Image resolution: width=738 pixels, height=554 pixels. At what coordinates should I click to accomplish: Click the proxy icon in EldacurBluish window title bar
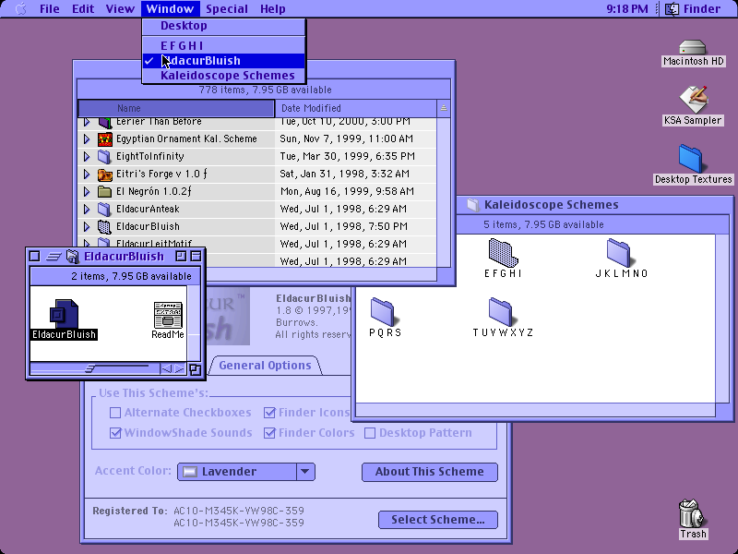pyautogui.click(x=73, y=257)
